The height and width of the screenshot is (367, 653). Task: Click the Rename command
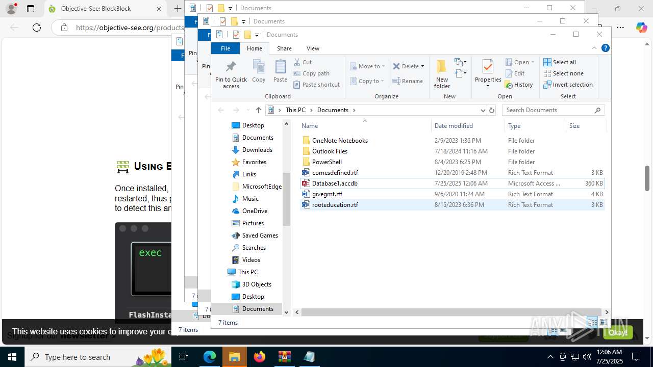(x=408, y=81)
